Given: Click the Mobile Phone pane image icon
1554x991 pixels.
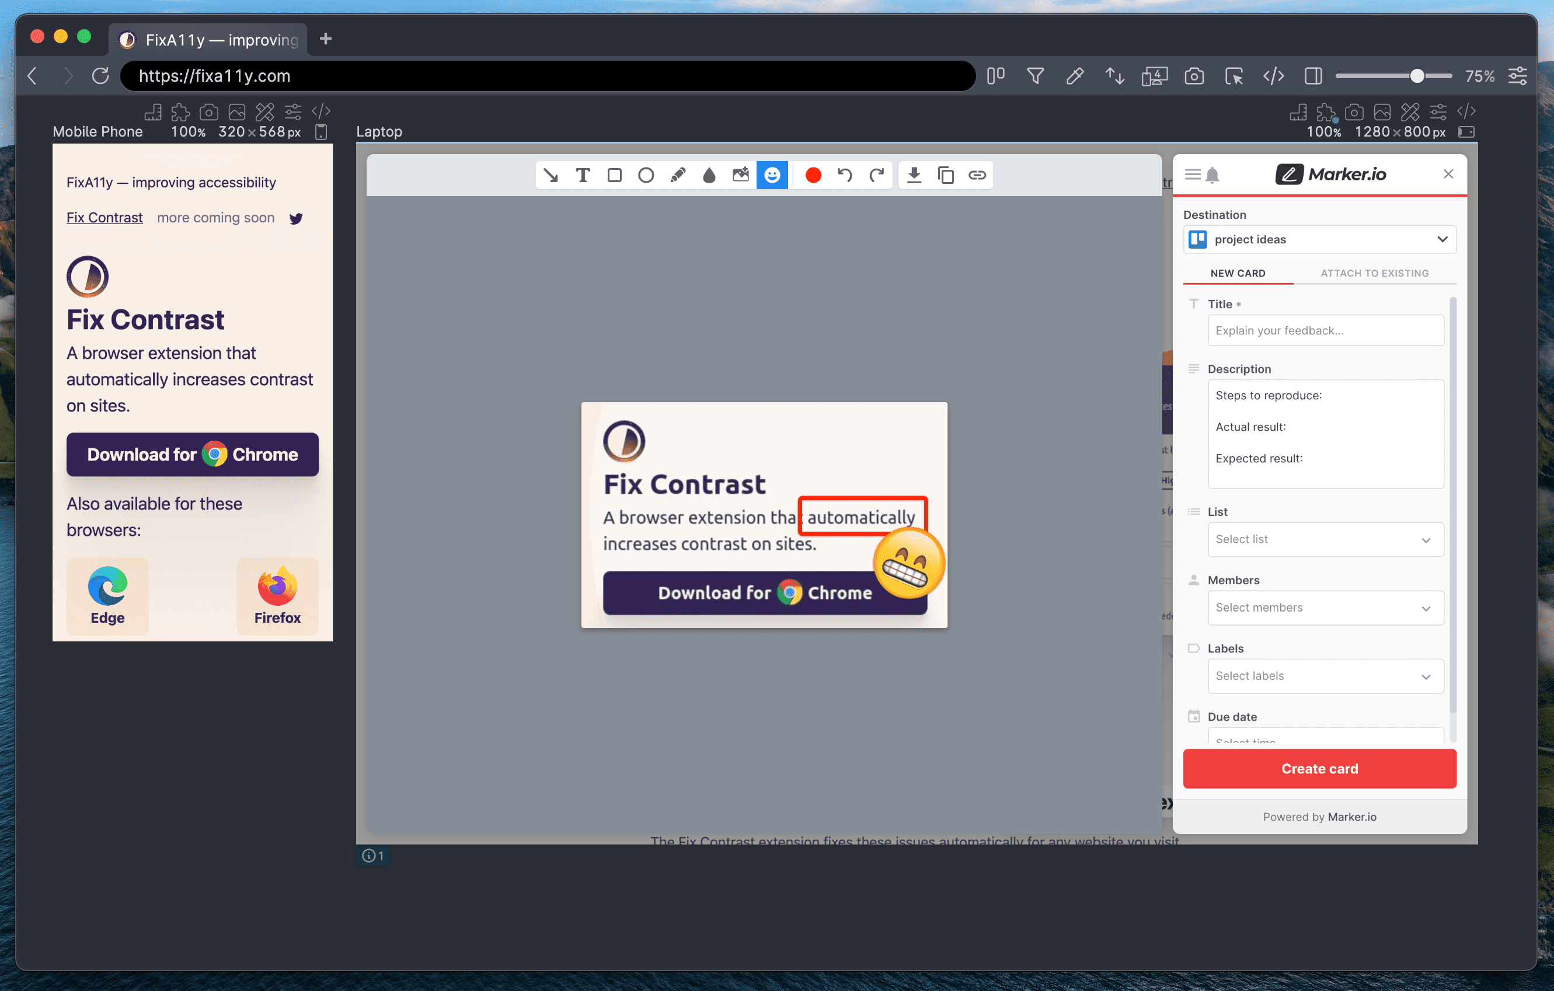Looking at the screenshot, I should (x=237, y=112).
